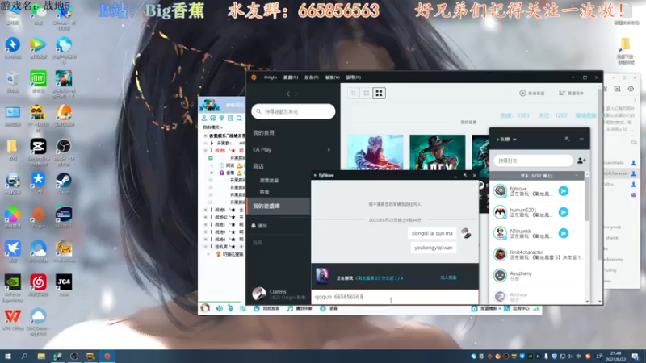Viewport: 646px width, 363px height.
Task: Open the View (V) menu in Origin
Action: pyautogui.click(x=333, y=77)
